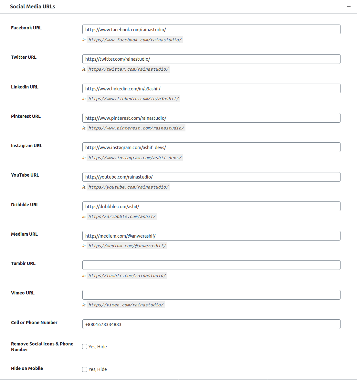Collapse the Social Media URLs section

[x=349, y=7]
